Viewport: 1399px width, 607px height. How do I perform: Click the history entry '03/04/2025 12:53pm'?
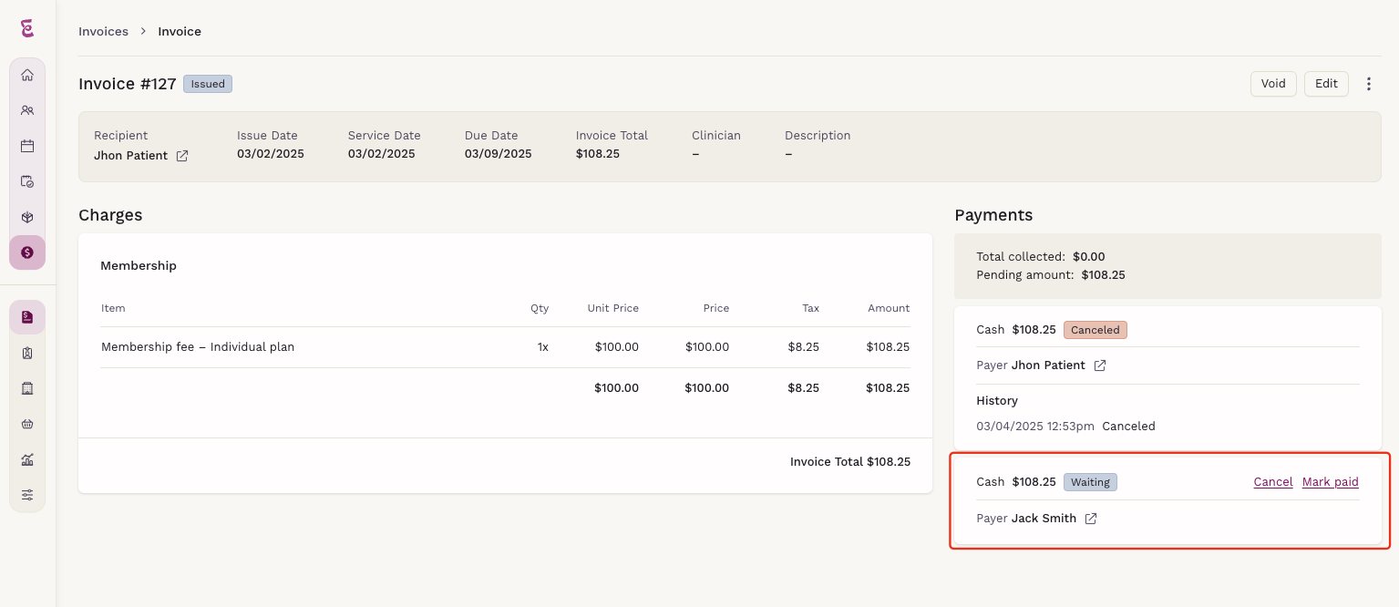click(1035, 427)
